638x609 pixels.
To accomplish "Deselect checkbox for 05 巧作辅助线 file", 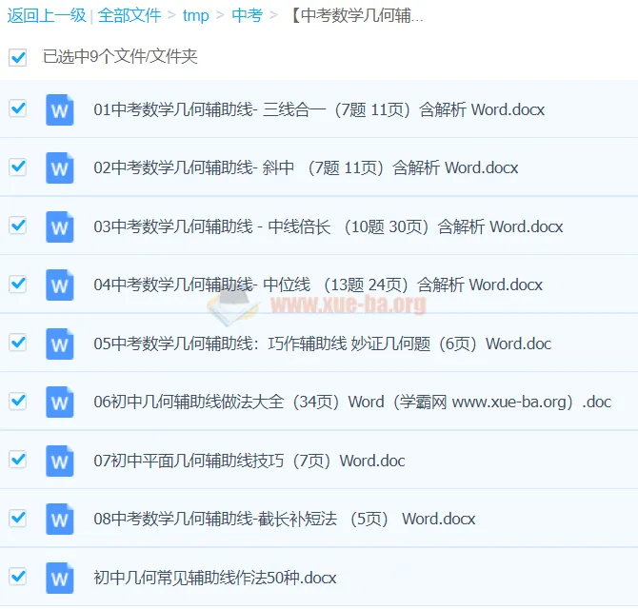I will [17, 343].
